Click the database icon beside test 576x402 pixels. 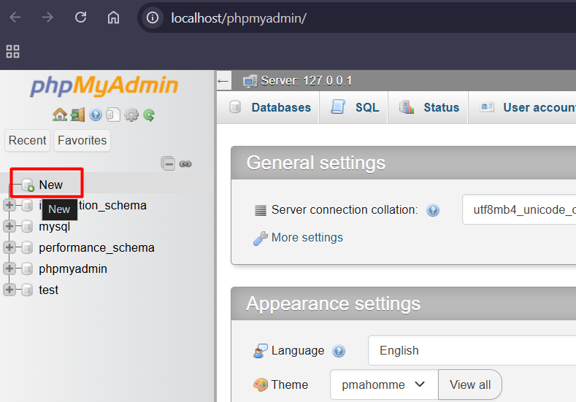coord(27,290)
